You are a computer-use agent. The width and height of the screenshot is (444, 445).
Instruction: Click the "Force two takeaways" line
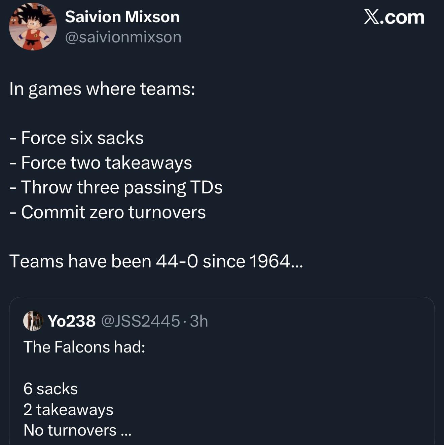click(106, 163)
